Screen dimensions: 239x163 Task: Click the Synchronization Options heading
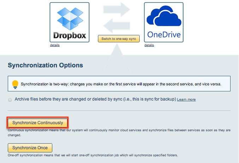[x=45, y=65]
